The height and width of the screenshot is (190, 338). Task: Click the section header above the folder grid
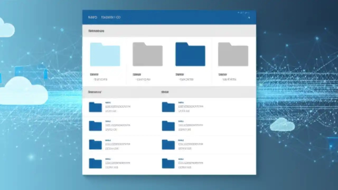(x=96, y=31)
